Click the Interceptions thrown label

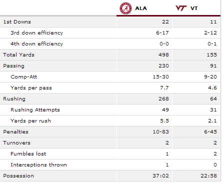[x=38, y=165]
